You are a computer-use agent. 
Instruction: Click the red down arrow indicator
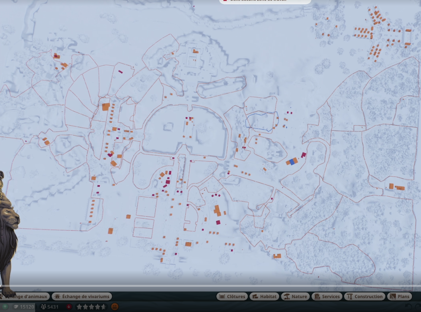[69, 307]
